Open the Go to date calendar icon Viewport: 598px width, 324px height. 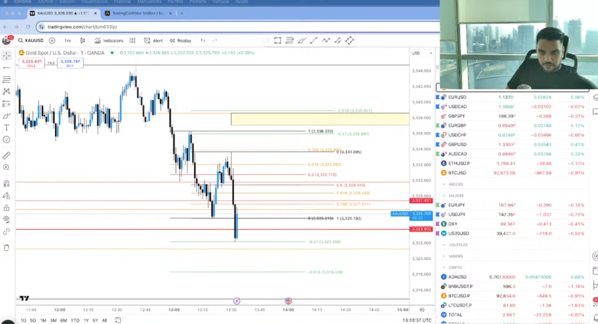(x=117, y=320)
